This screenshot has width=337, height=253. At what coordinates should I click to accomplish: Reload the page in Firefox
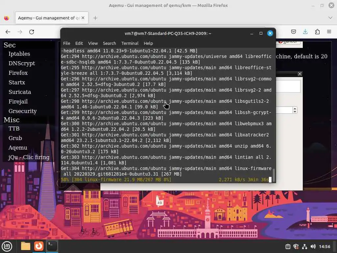pos(32,32)
